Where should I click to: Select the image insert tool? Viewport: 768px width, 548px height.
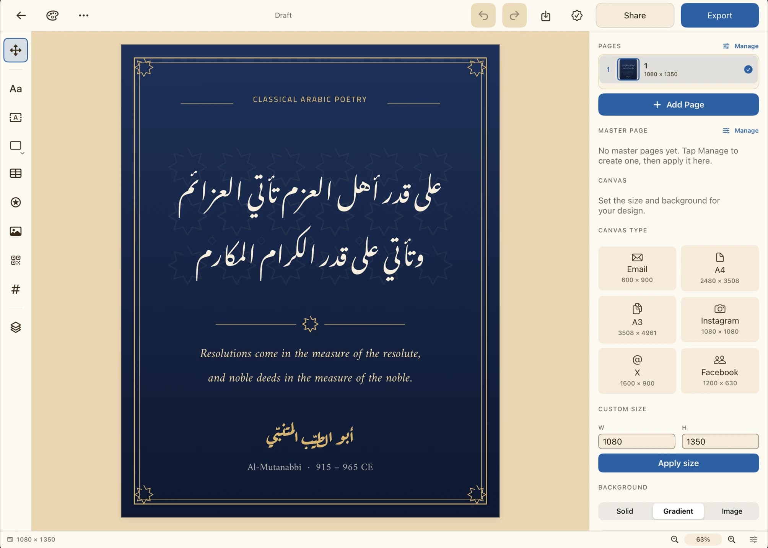(x=16, y=231)
